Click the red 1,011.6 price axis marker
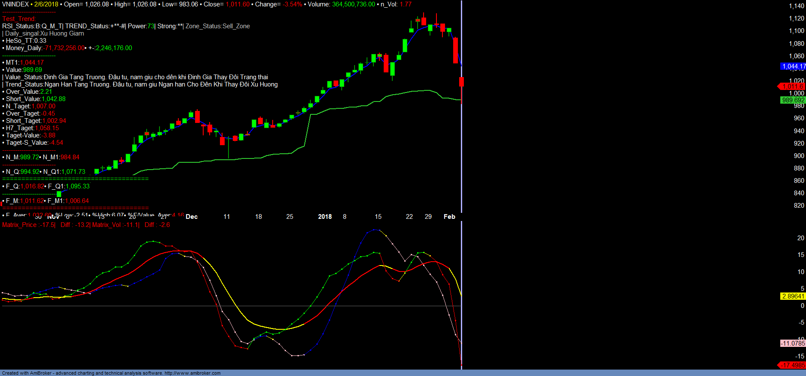Image resolution: width=806 pixels, height=376 pixels. pos(793,87)
